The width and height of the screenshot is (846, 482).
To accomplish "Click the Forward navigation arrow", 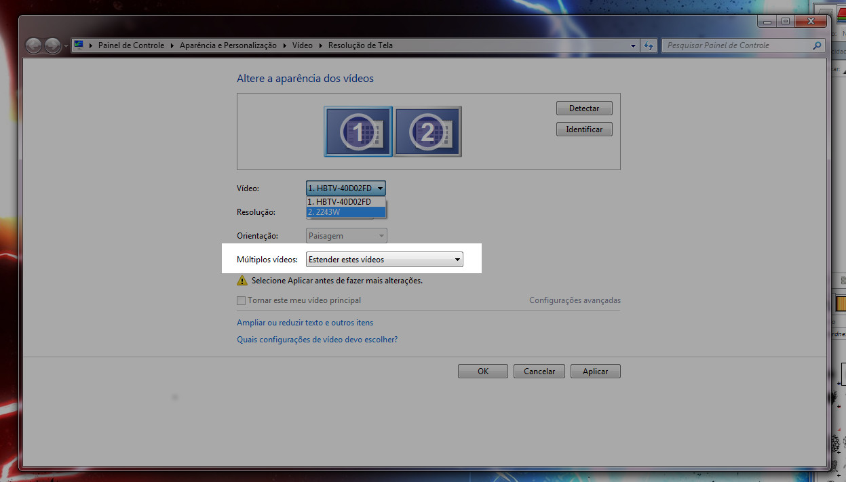I will pyautogui.click(x=52, y=45).
